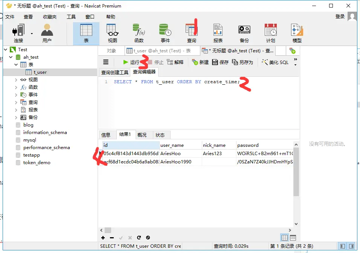Open the Schedule (计划) toolbar icon
360x253 pixels.
271,33
